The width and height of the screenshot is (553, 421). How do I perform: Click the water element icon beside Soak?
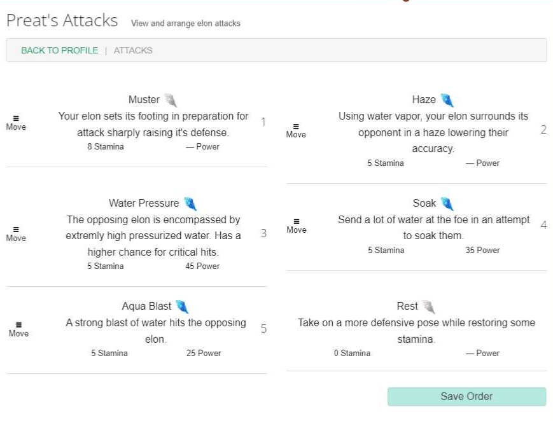(x=447, y=204)
